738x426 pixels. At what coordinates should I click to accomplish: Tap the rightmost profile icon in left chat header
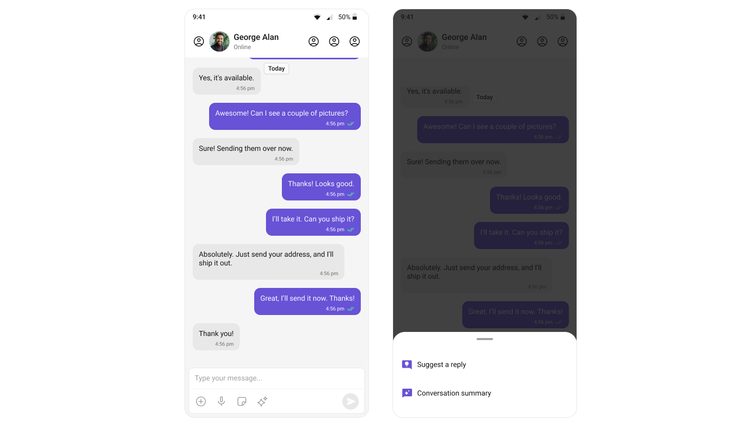point(355,41)
